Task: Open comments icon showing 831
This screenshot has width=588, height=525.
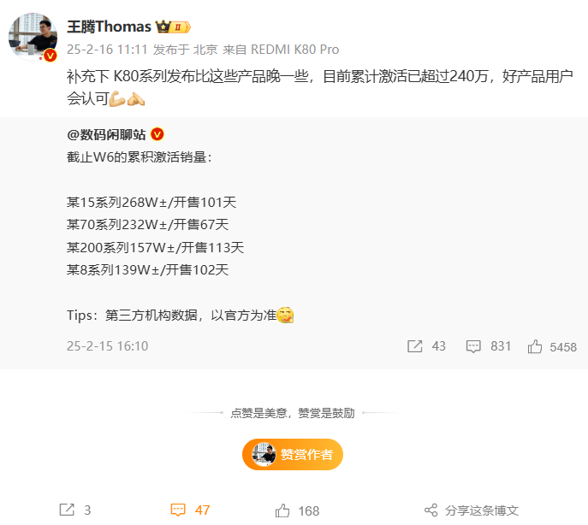Action: pos(473,346)
